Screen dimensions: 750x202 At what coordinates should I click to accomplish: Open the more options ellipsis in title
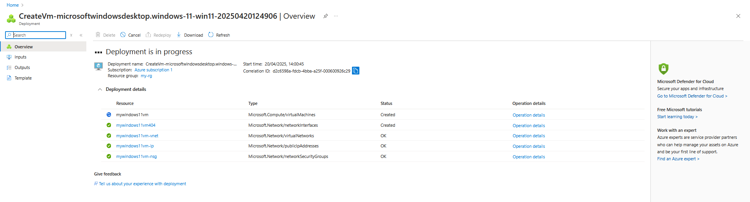point(336,16)
